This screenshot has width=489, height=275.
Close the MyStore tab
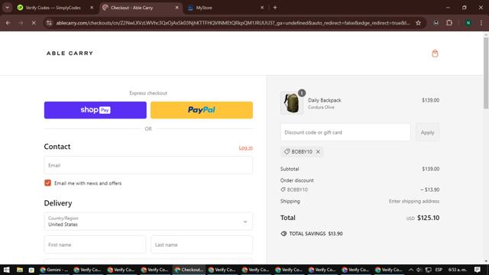tap(262, 8)
